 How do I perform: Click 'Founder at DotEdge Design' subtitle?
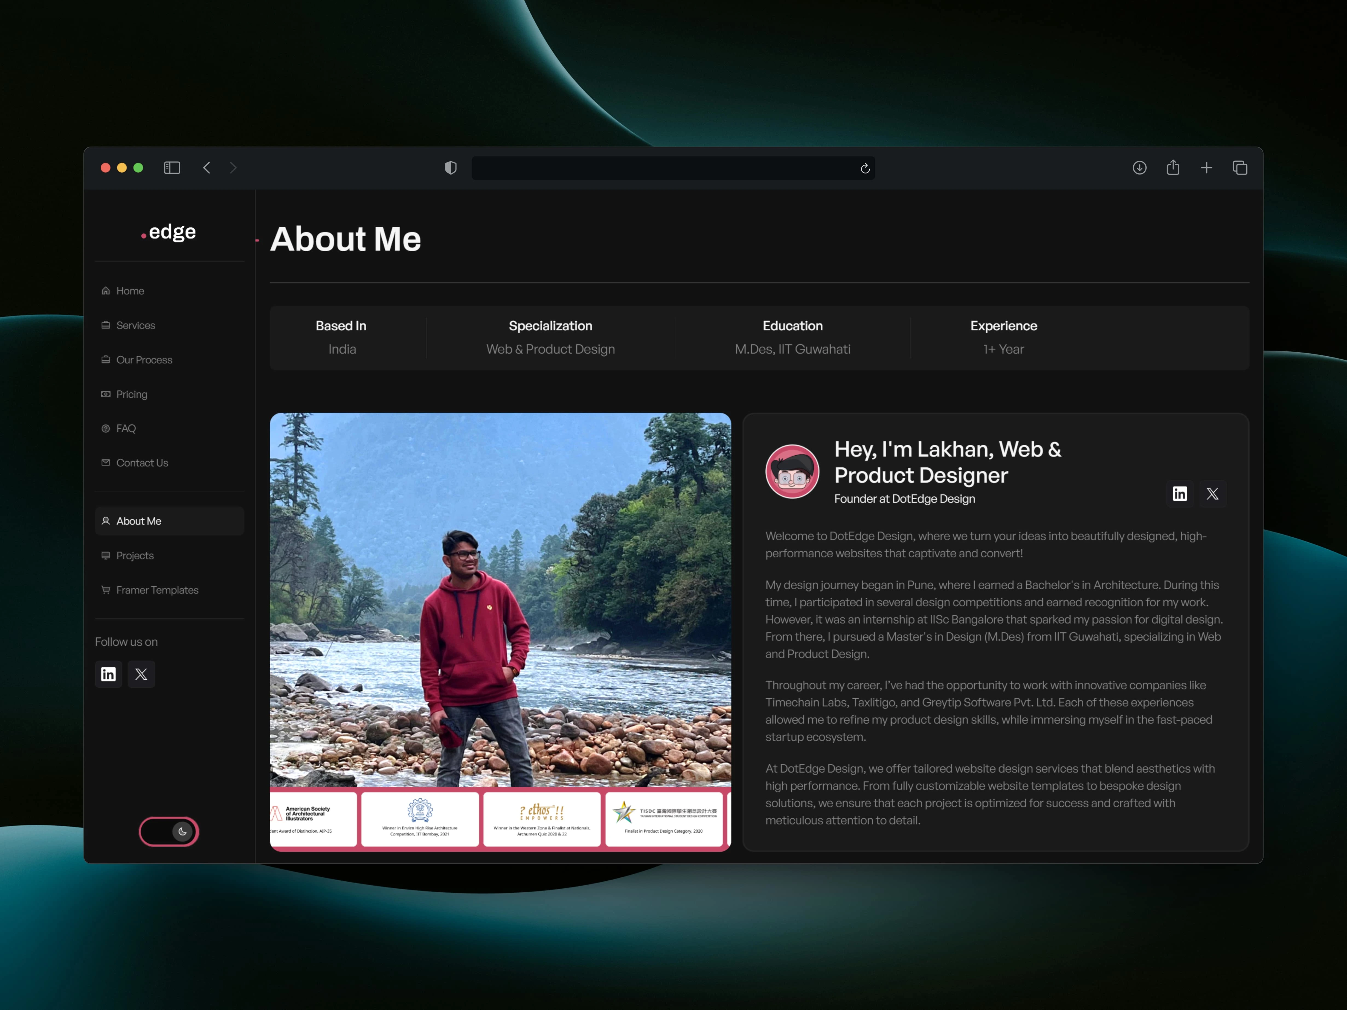[x=904, y=499]
